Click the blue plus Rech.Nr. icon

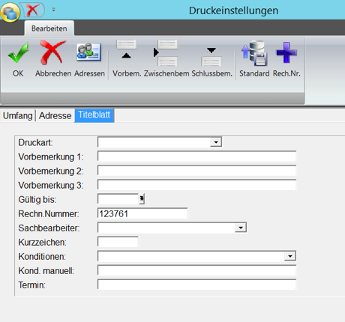[x=286, y=52]
